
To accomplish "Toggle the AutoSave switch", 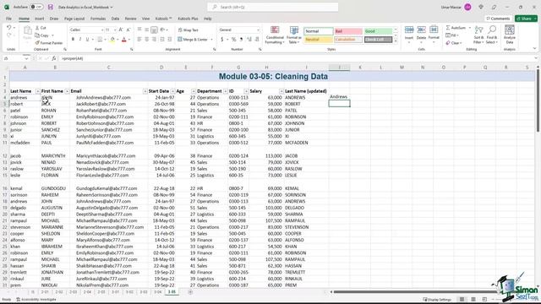I will tap(36, 7).
